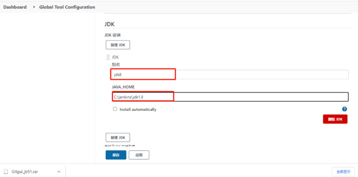The image size is (358, 177).
Task: Click the Install automatically label text
Action: pos(138,110)
